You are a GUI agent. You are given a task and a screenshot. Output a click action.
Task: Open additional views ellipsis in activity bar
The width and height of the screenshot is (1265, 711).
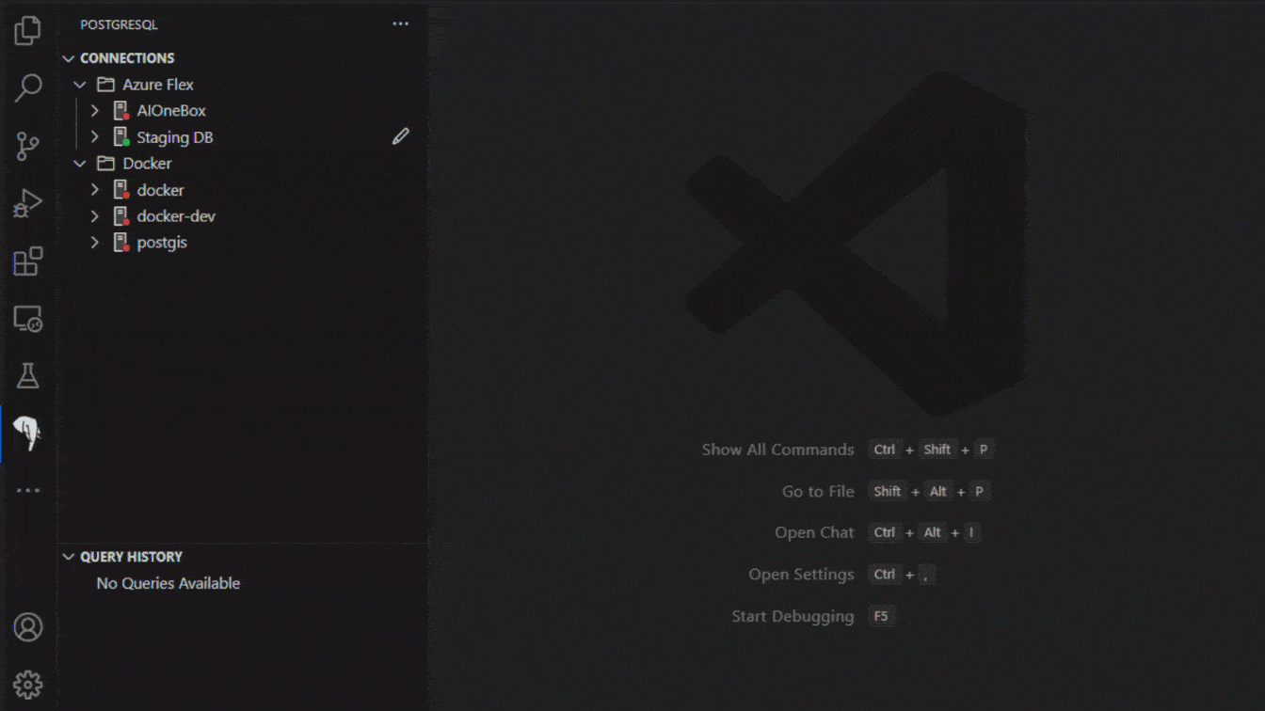[27, 489]
